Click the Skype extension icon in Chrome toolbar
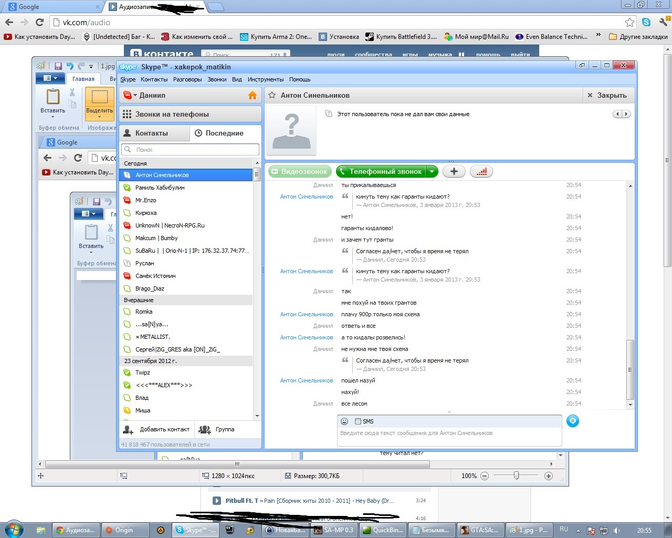Image resolution: width=672 pixels, height=538 pixels. [x=646, y=22]
